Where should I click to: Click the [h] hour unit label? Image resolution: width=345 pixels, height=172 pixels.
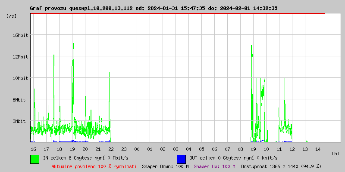tap(336, 153)
